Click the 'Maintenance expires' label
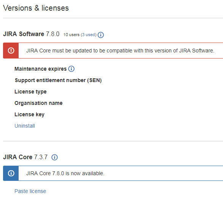 pyautogui.click(x=41, y=69)
